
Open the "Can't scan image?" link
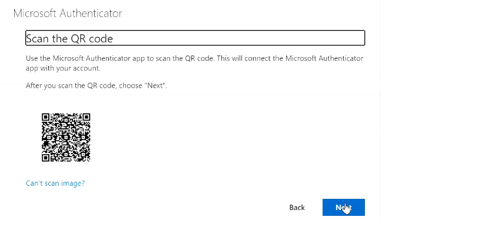click(55, 183)
